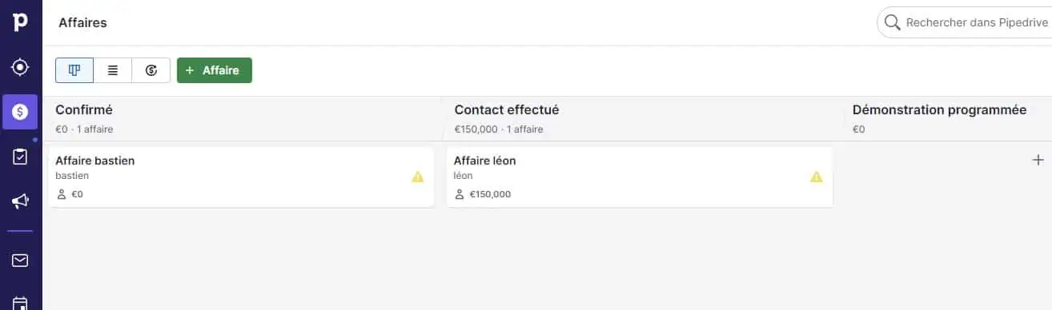Open the Affaire bastien deal card
The width and height of the screenshot is (1052, 310).
point(241,177)
